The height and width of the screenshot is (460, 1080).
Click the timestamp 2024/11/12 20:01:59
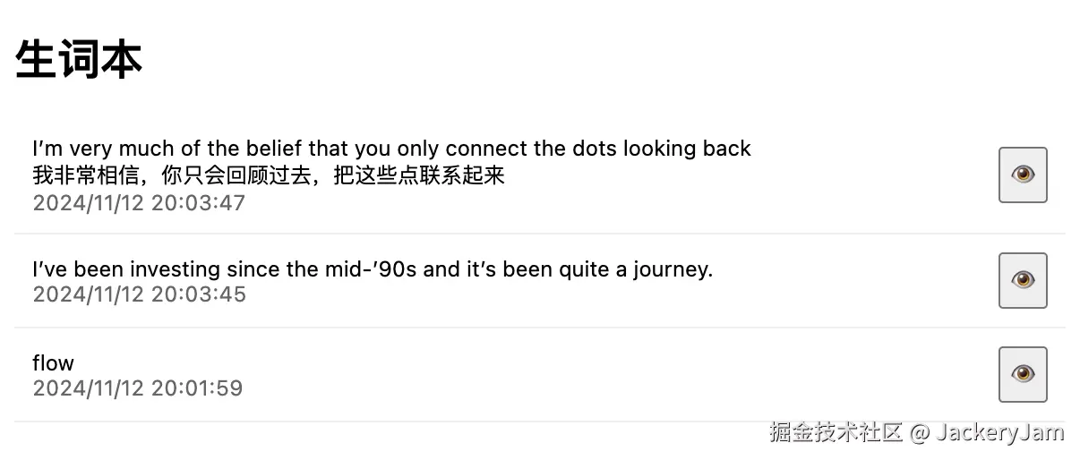tap(138, 388)
